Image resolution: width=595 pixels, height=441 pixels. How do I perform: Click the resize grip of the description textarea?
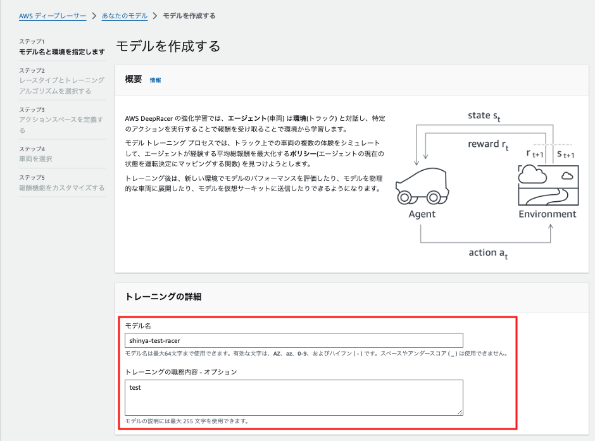460,412
